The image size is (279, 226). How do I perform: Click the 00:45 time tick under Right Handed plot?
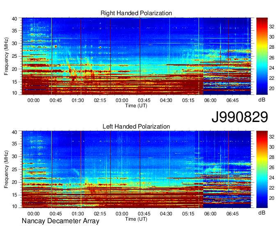click(56, 100)
